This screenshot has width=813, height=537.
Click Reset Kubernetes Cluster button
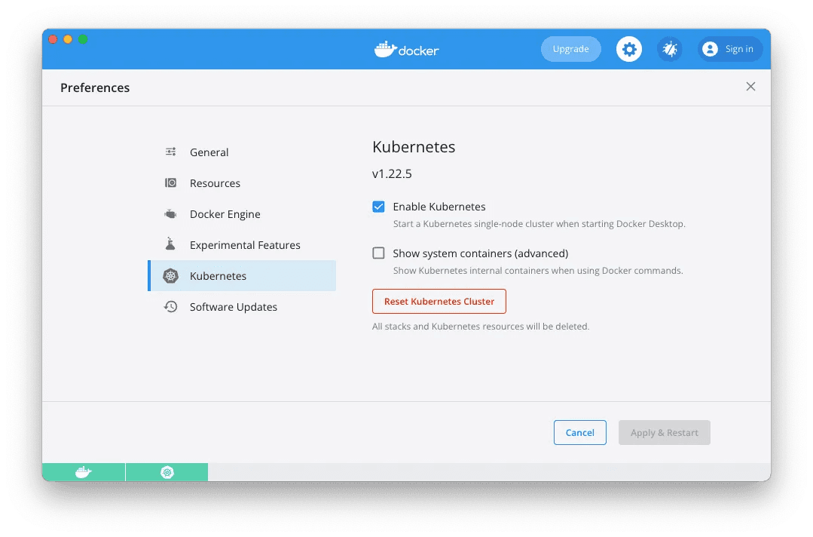tap(439, 302)
